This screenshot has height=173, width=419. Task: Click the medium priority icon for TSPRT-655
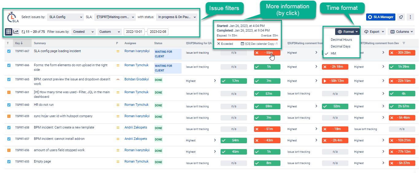click(118, 162)
